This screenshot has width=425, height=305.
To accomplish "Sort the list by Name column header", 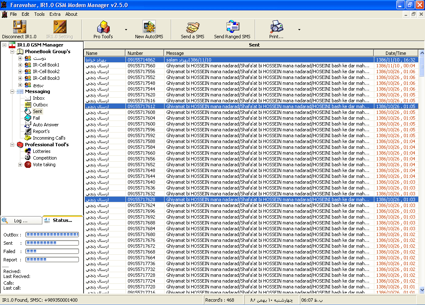I will coord(105,53).
